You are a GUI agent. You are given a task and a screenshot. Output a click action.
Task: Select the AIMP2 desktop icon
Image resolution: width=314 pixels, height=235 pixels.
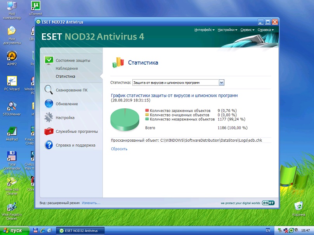click(x=12, y=58)
